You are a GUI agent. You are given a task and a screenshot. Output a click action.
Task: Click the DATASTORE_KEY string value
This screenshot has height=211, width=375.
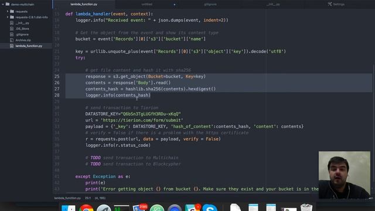point(151,114)
